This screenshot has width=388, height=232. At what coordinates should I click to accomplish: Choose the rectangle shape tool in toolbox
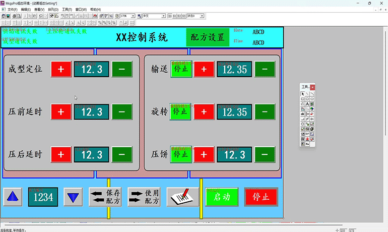pyautogui.click(x=303, y=99)
